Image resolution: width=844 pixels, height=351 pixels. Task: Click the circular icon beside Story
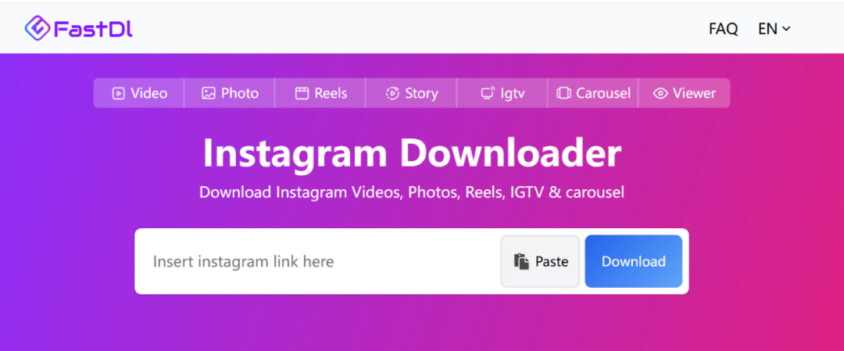point(392,94)
